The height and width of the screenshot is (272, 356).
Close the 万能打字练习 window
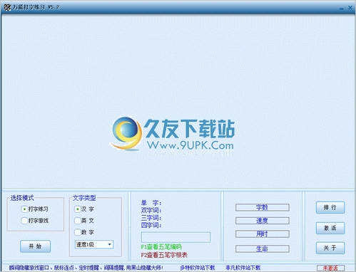point(350,8)
